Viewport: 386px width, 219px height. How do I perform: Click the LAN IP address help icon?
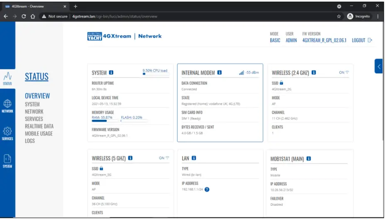coord(207,190)
